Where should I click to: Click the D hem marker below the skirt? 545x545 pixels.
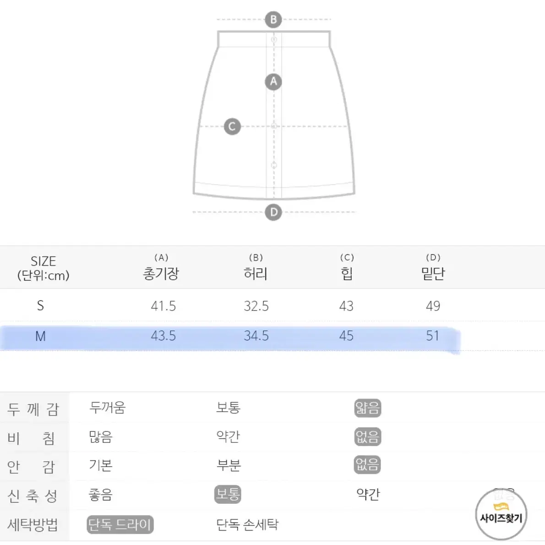273,212
